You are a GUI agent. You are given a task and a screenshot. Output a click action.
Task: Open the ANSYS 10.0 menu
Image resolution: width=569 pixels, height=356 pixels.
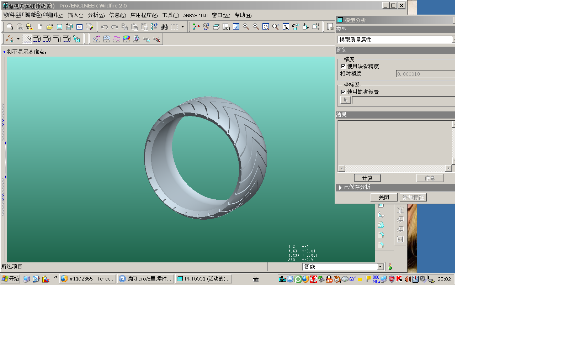click(x=195, y=15)
